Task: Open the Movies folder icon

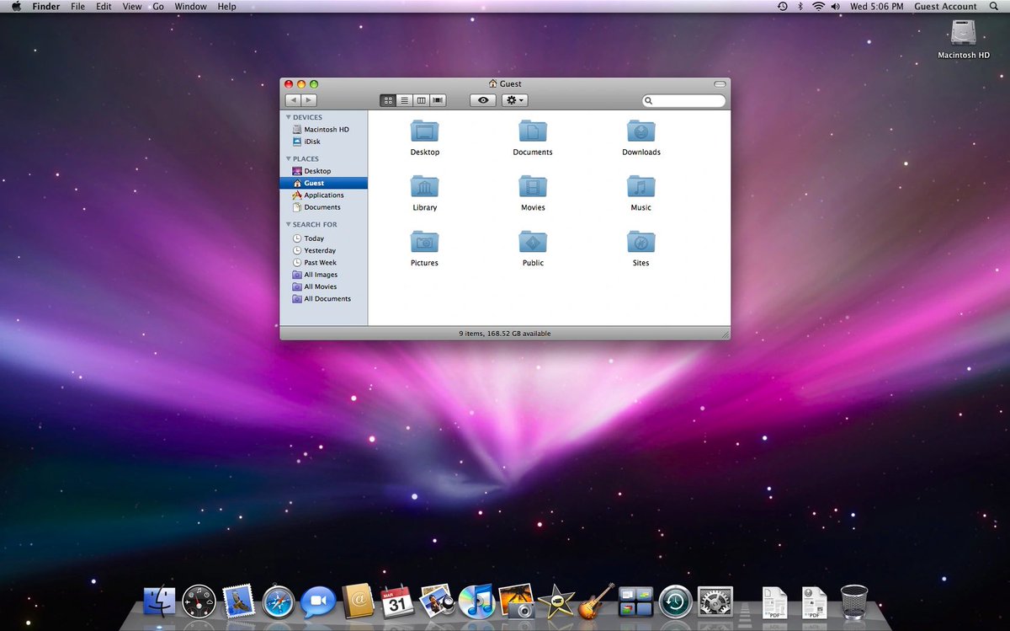Action: 533,186
